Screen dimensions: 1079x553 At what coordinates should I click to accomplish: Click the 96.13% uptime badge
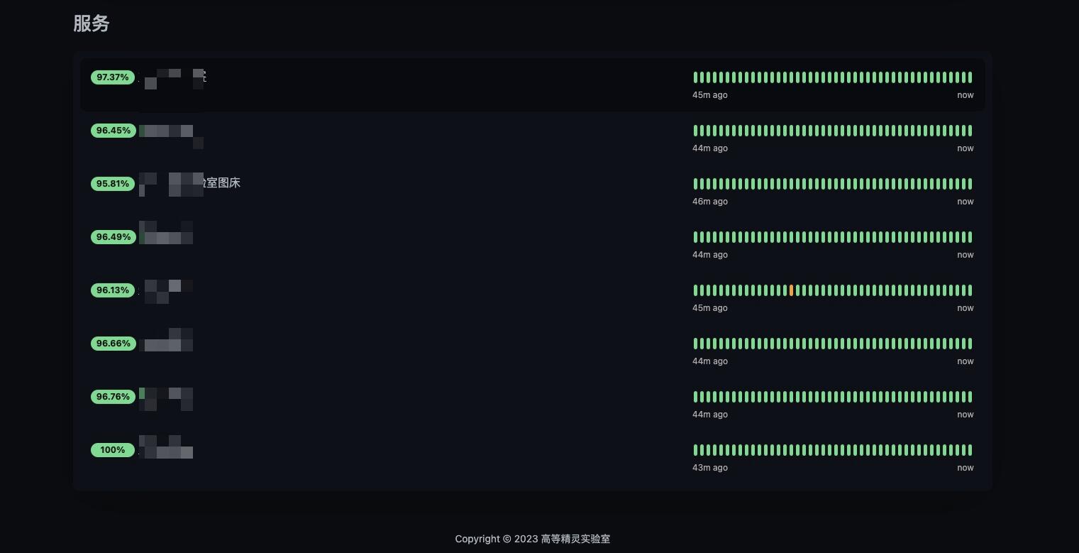tap(113, 290)
